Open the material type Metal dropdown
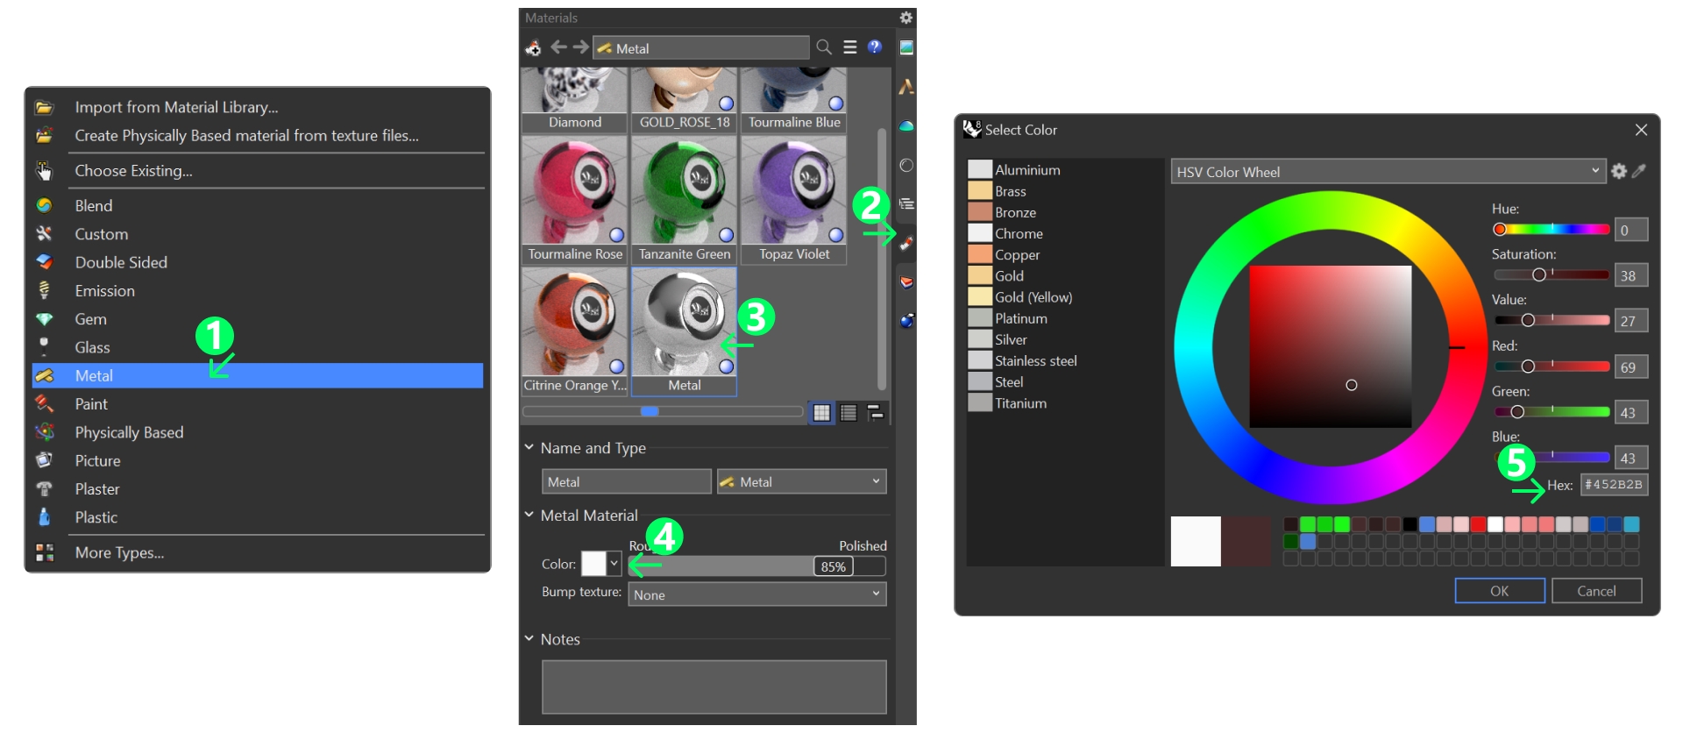Image resolution: width=1683 pixels, height=733 pixels. 801,481
